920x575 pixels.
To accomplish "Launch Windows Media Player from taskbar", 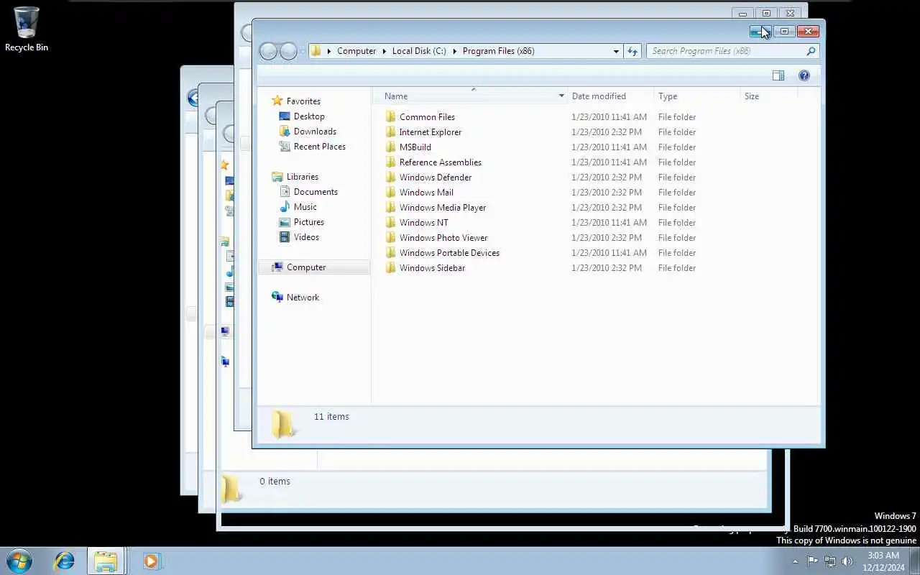I will (x=151, y=561).
